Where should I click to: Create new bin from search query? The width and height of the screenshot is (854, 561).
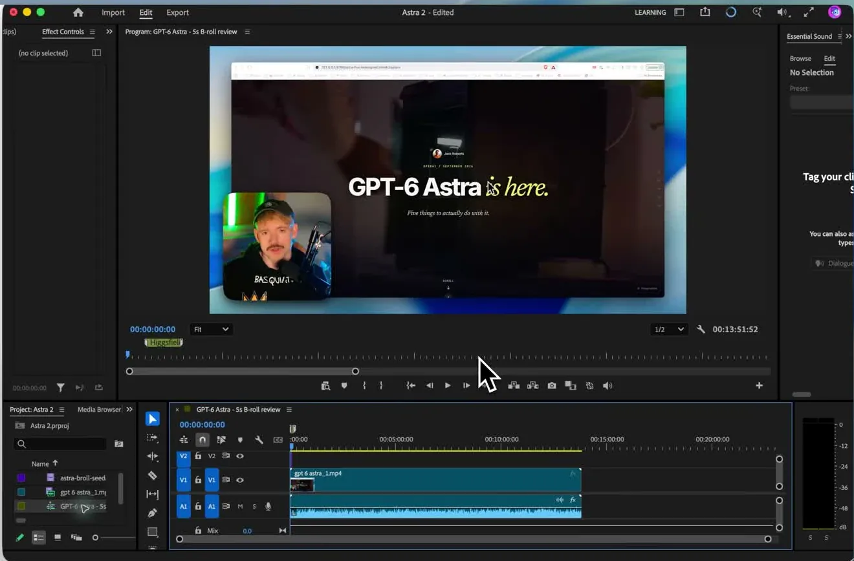tap(118, 444)
